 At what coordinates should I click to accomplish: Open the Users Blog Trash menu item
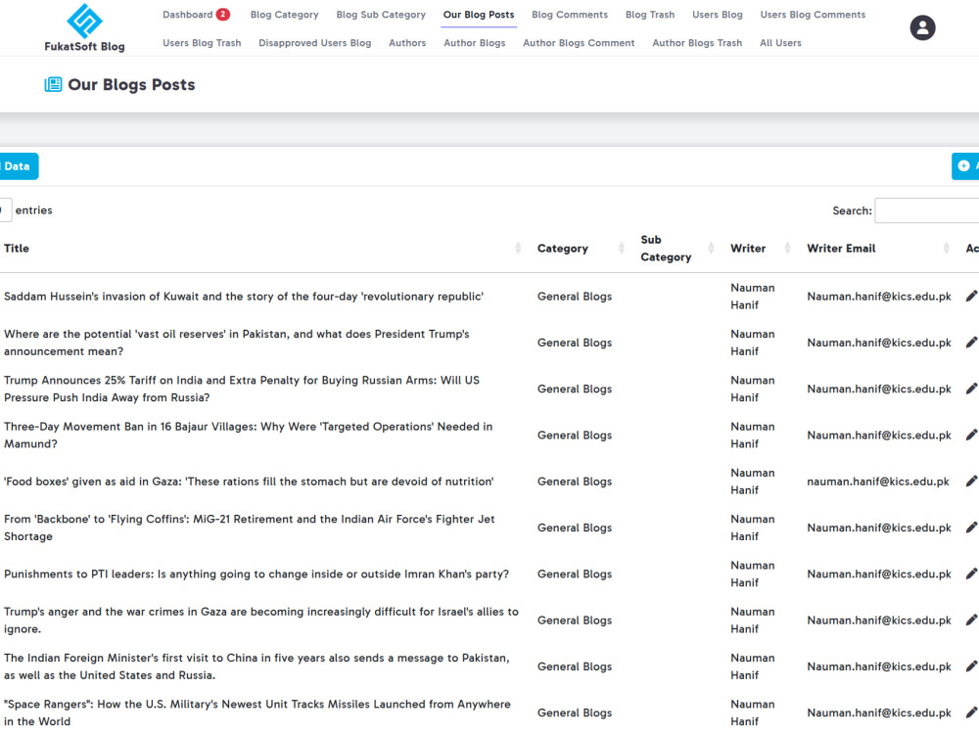[x=202, y=43]
